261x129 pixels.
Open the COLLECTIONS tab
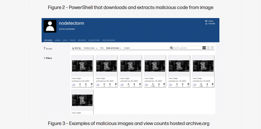click(x=94, y=40)
